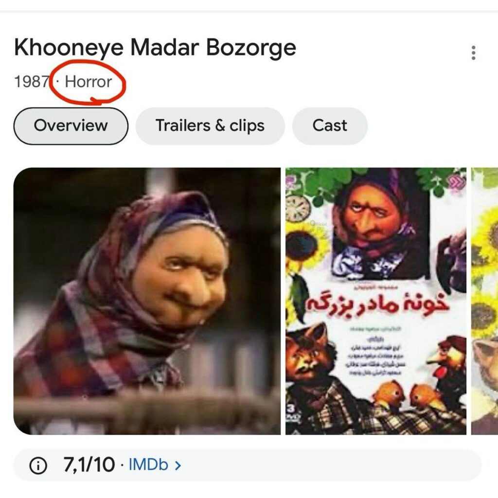Click the red Persian title text on the poster
The width and height of the screenshot is (498, 498).
tap(377, 303)
